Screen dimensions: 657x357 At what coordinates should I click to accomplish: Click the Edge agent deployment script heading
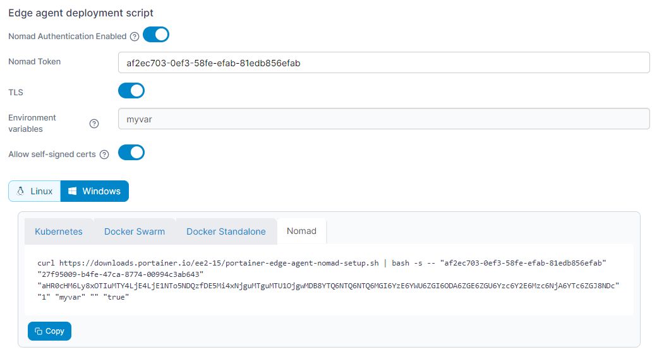pos(81,13)
